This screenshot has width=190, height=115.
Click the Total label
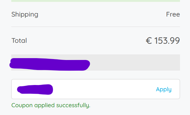(19, 41)
